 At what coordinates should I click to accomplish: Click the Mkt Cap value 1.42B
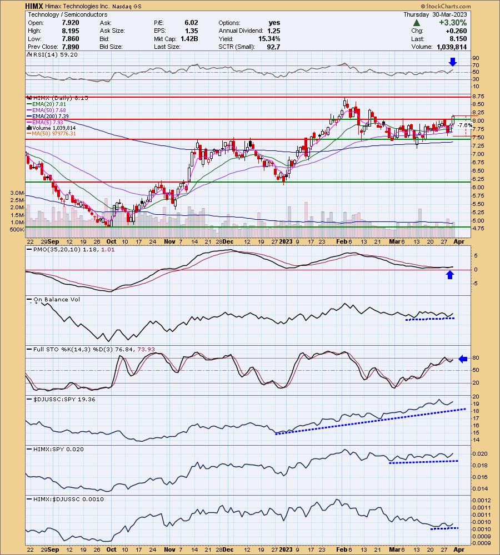point(189,39)
